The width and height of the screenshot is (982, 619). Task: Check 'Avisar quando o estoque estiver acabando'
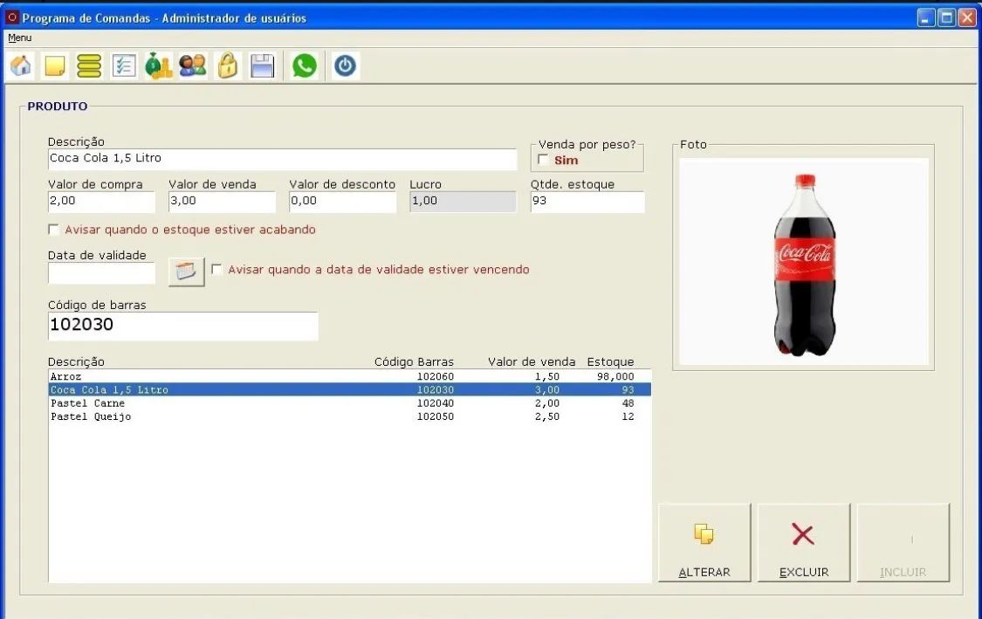[54, 230]
